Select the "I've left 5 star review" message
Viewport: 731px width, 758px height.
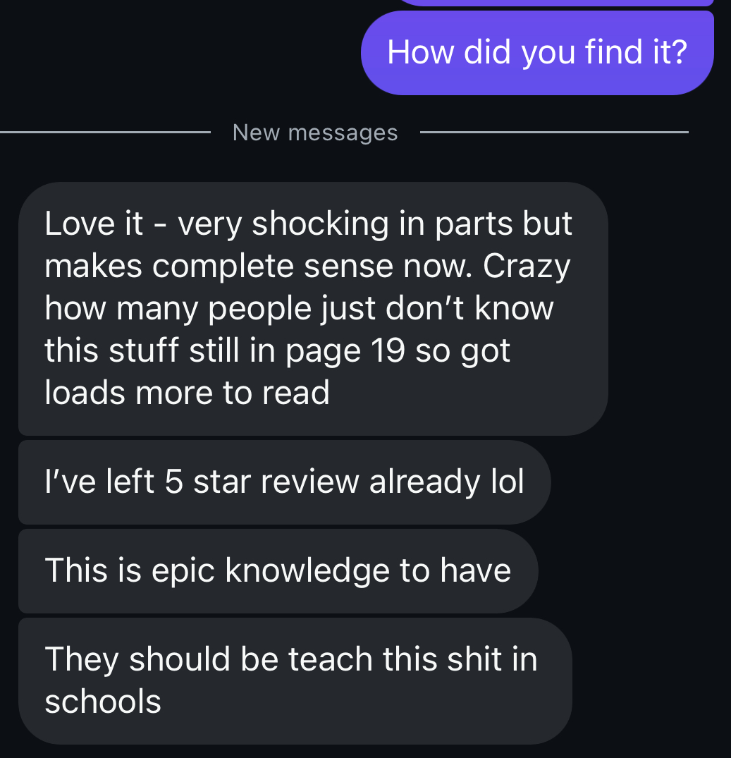click(x=285, y=482)
